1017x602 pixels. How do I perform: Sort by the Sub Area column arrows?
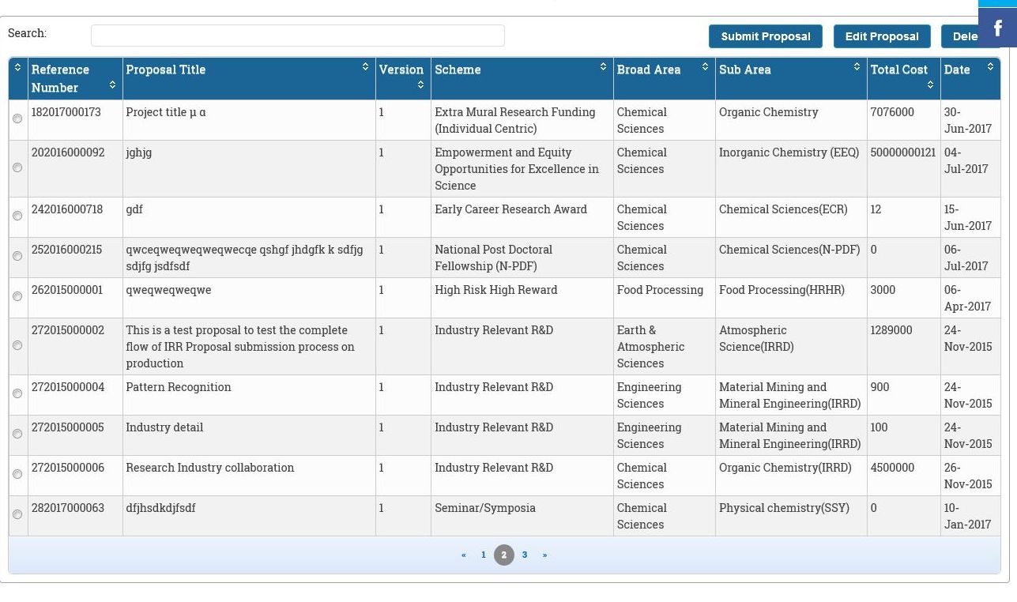point(857,67)
